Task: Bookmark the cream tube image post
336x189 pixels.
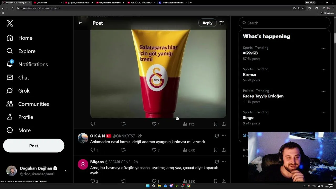Action: pos(216,124)
